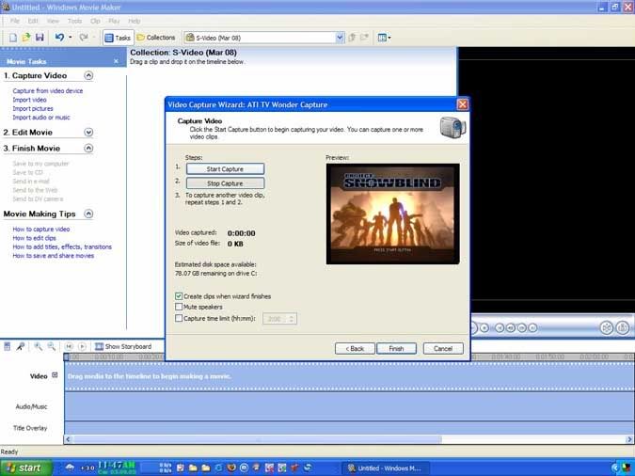Click the Finish button in wizard
635x476 pixels.
[x=396, y=348]
